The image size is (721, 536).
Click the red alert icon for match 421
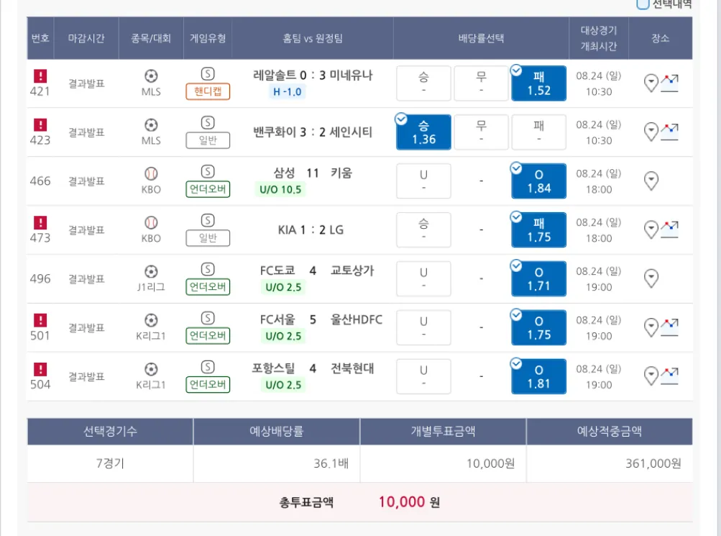point(40,76)
